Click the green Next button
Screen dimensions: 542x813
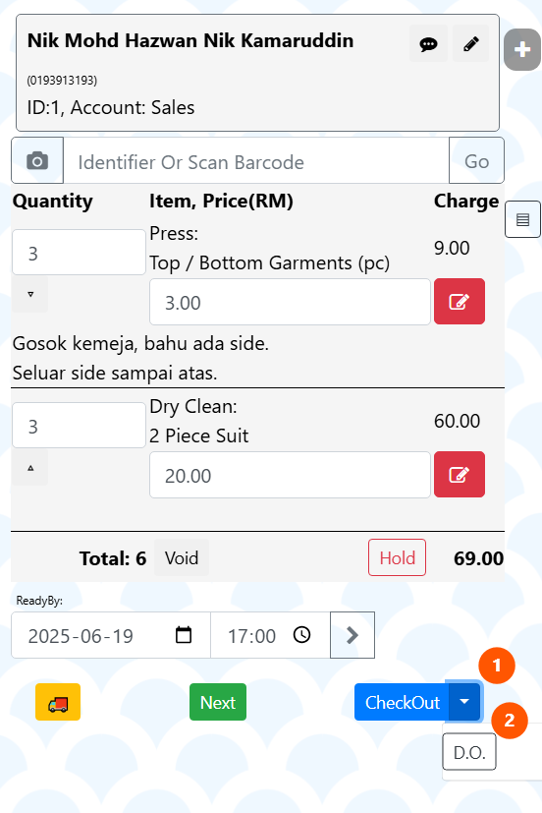218,702
